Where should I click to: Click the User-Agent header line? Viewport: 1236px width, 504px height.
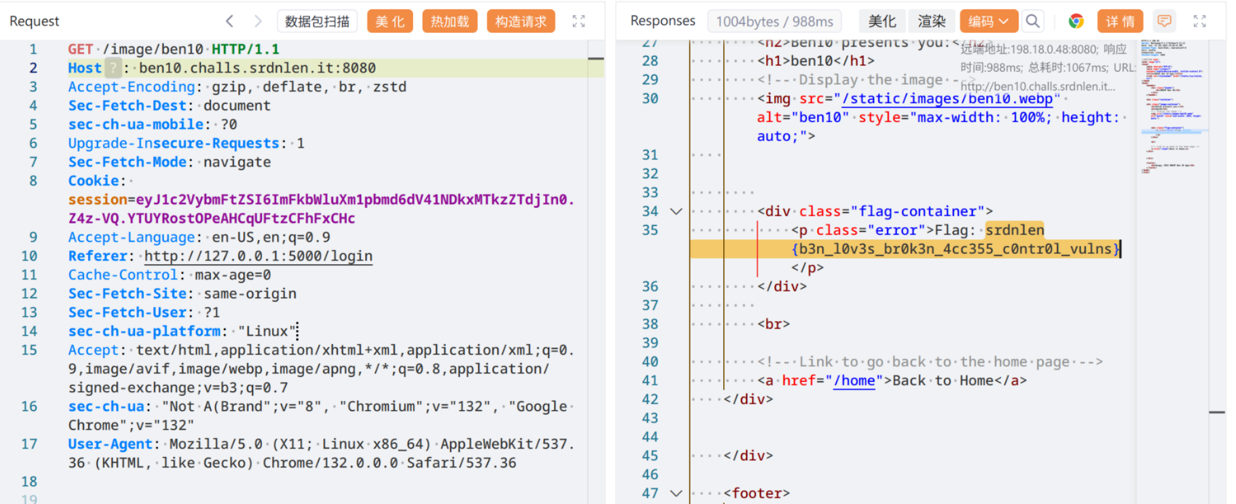pyautogui.click(x=321, y=453)
